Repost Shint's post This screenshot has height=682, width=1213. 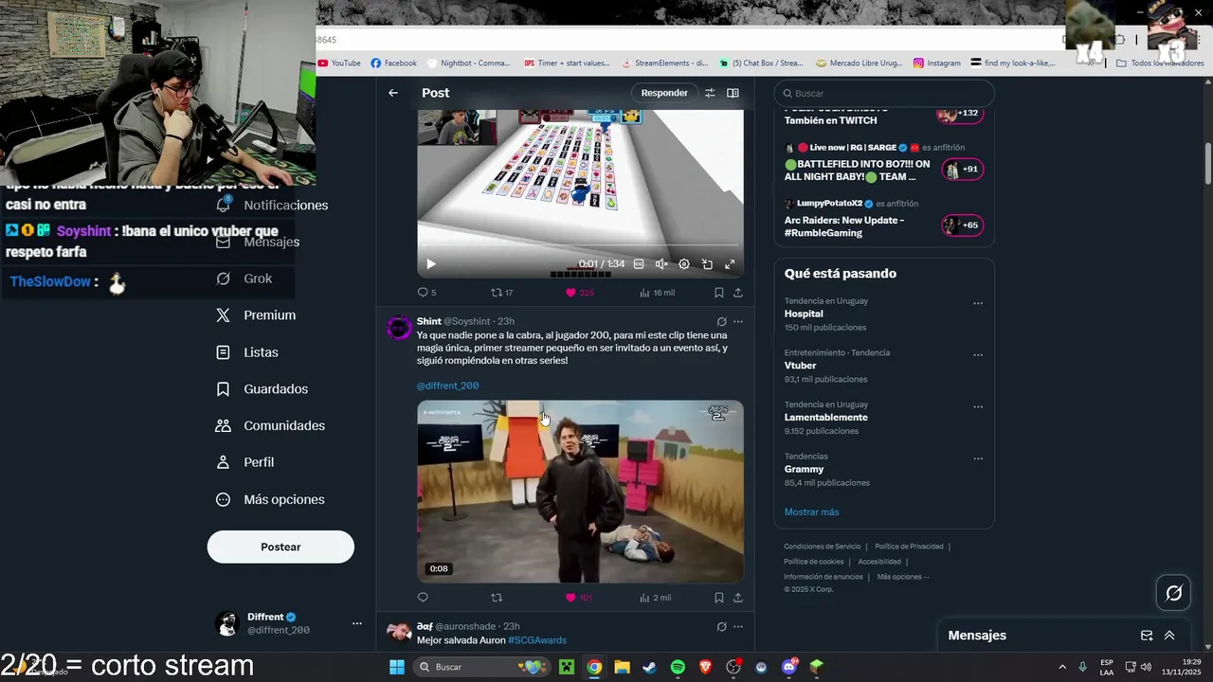pos(497,598)
